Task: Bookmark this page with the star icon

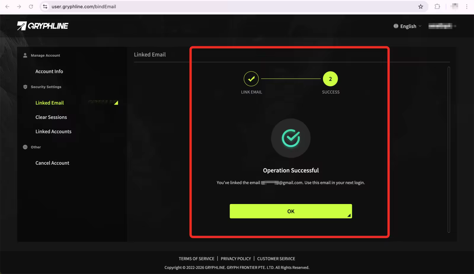Action: pos(420,7)
